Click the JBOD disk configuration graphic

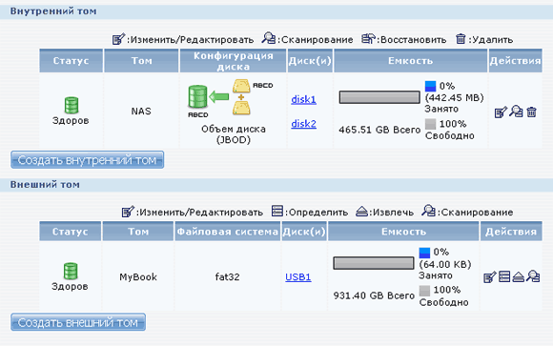[x=230, y=98]
